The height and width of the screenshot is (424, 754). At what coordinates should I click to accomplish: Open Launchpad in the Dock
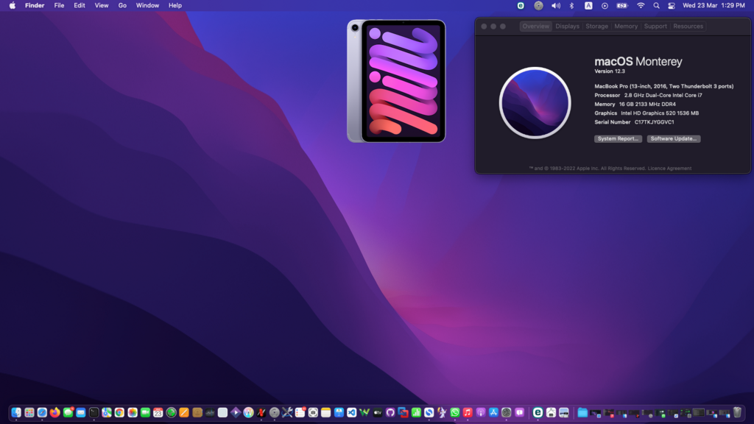pos(29,412)
